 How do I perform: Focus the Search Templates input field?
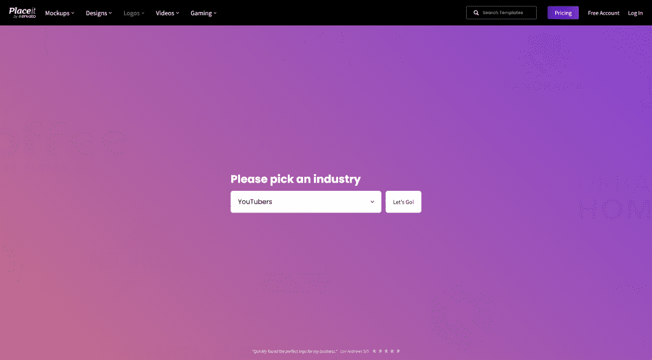tap(506, 13)
